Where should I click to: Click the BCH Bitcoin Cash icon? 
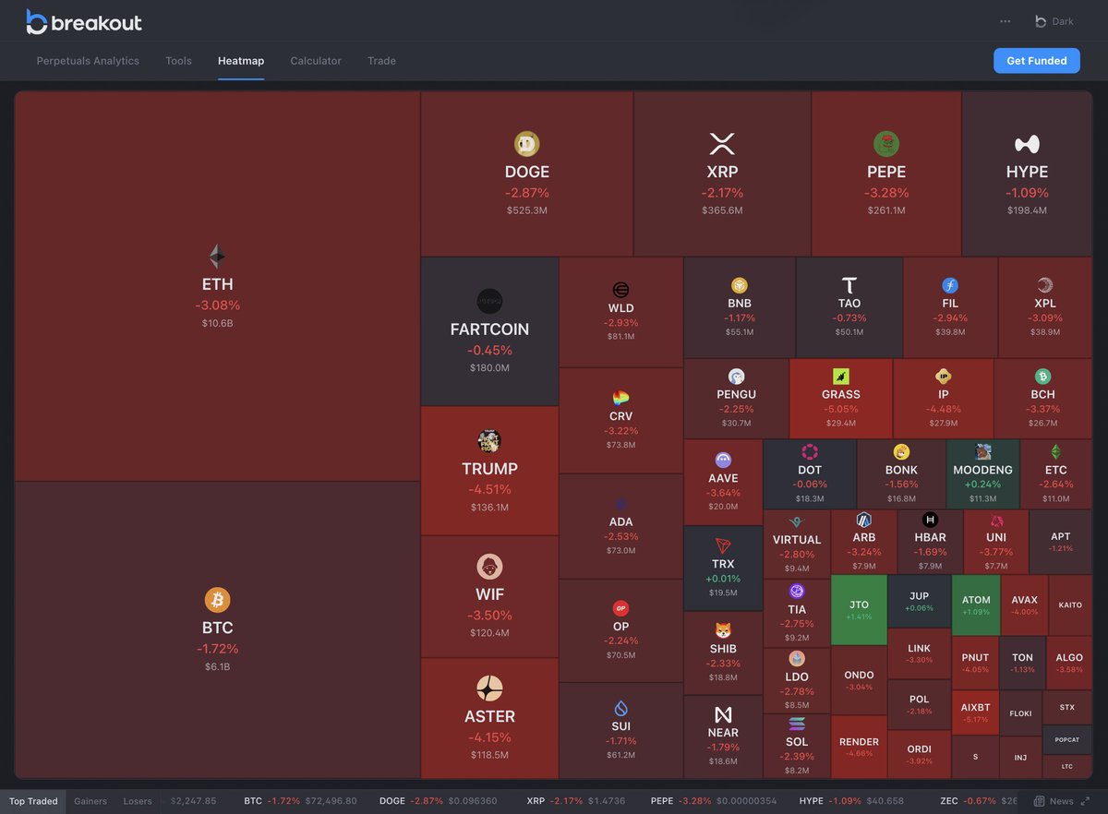tap(1042, 377)
